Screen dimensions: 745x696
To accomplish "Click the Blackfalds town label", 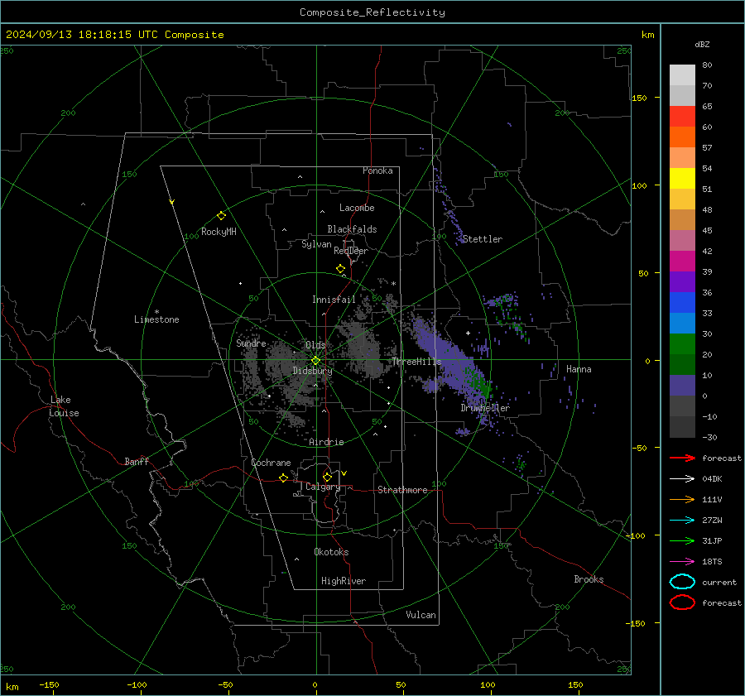I will [352, 229].
